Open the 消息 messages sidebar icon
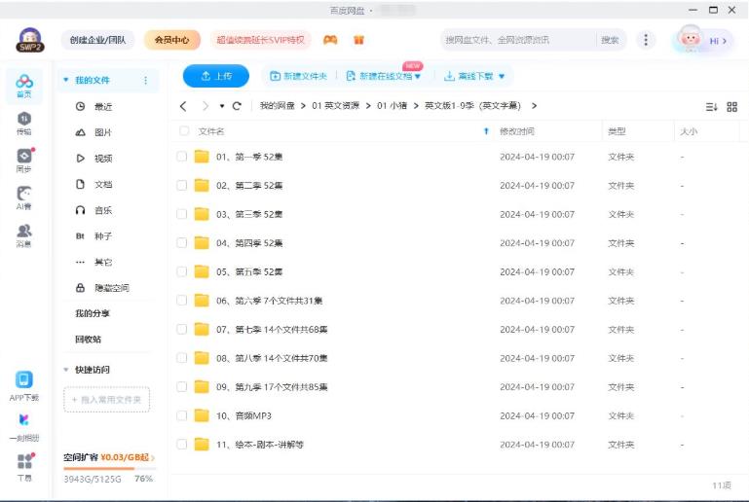Image resolution: width=749 pixels, height=502 pixels. 24,235
